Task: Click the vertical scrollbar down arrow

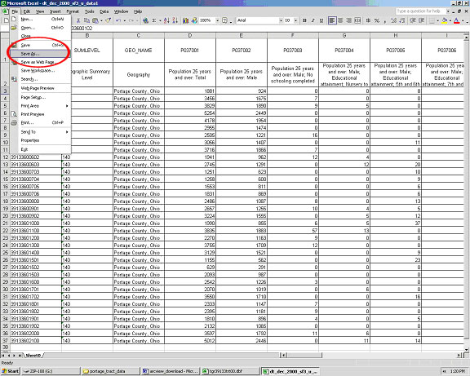Action: 467,349
